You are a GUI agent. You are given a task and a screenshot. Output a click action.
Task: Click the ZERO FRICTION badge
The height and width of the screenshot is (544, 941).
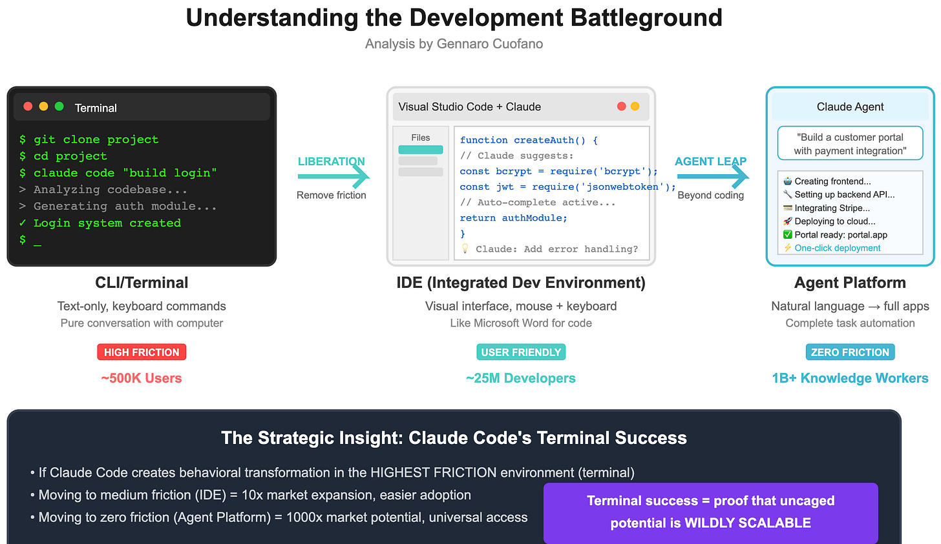pyautogui.click(x=850, y=352)
